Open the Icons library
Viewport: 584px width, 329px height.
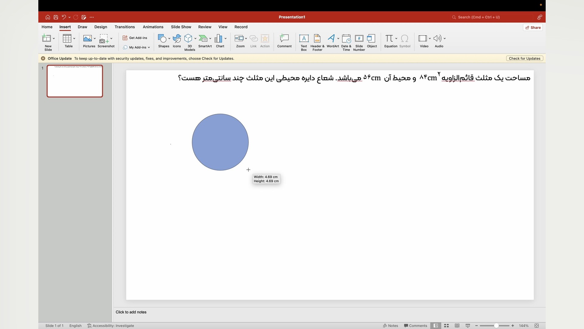[177, 41]
